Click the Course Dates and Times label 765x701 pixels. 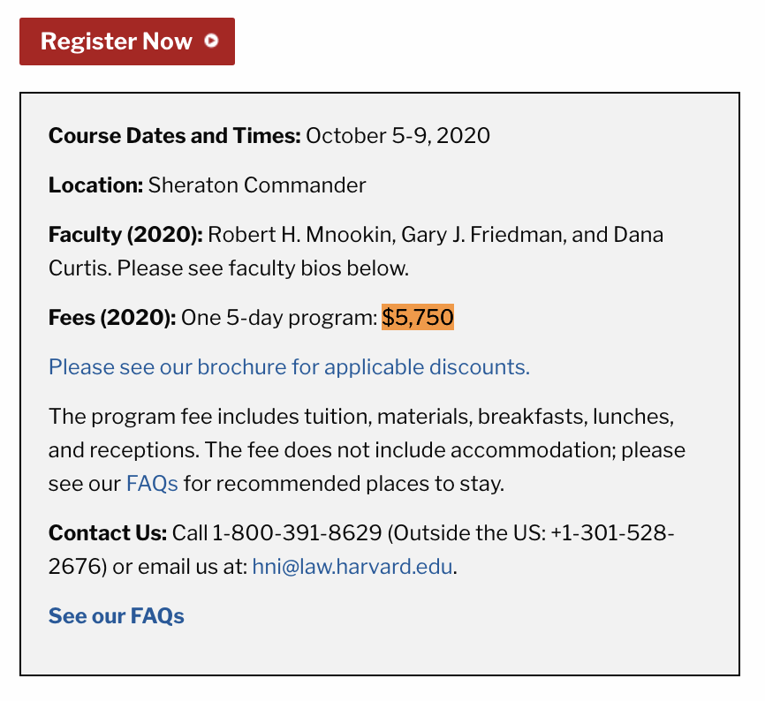coord(174,136)
